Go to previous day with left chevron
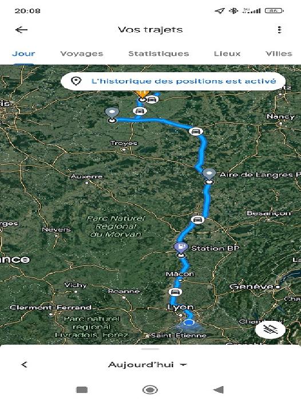 tap(24, 365)
